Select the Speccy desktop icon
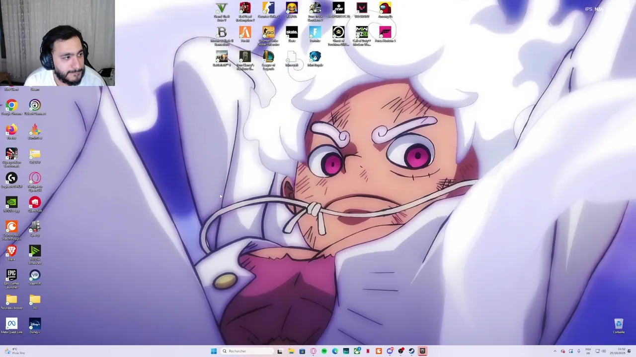 pos(35,229)
